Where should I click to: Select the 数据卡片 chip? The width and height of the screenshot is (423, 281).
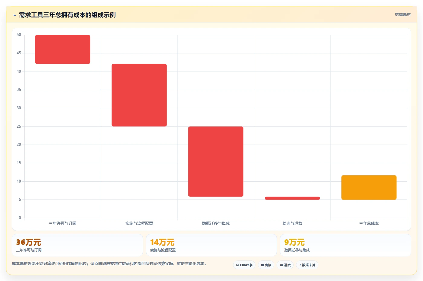(307, 265)
